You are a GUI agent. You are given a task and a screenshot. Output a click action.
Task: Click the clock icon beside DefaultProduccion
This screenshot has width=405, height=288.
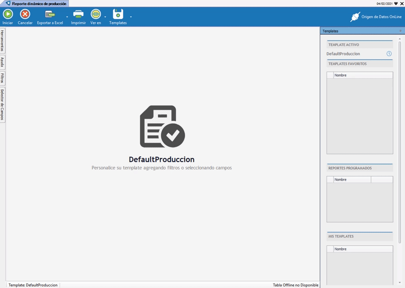pos(389,54)
